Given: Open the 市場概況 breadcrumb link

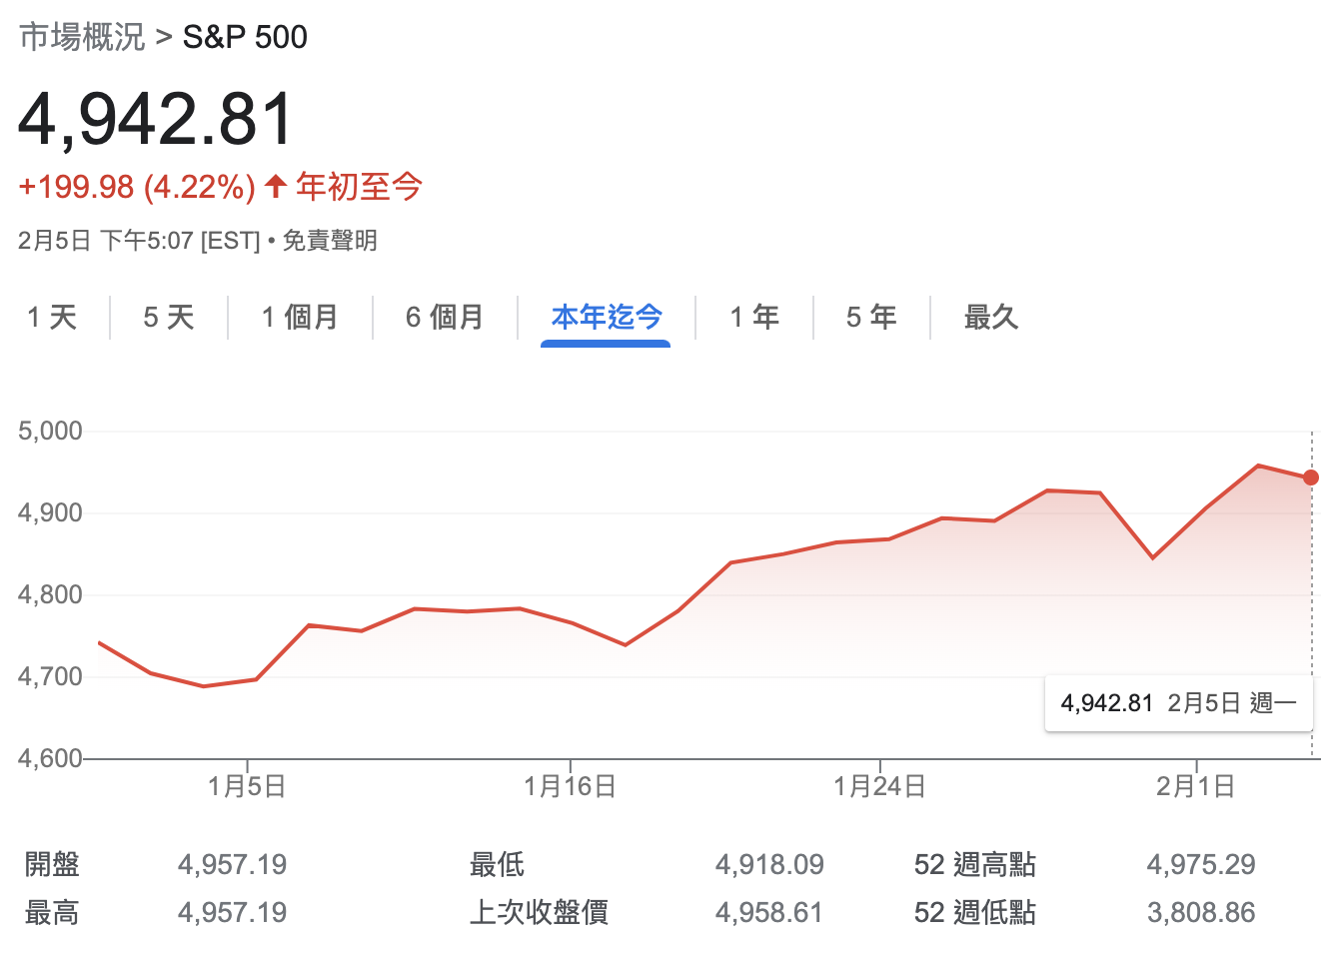Looking at the screenshot, I should point(82,37).
